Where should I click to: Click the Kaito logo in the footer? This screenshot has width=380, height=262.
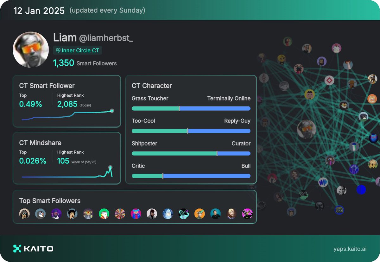click(x=33, y=248)
